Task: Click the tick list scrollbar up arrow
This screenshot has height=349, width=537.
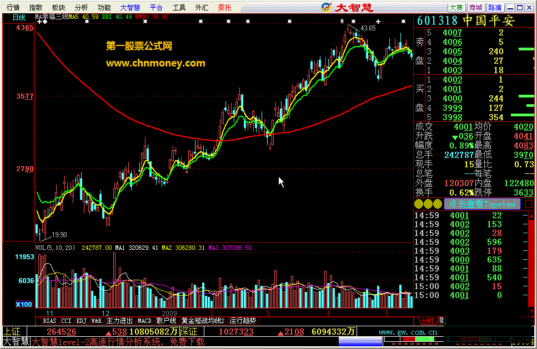Action: 531,216
